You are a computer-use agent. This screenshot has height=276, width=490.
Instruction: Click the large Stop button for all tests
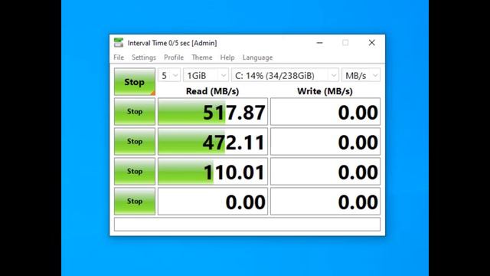pos(135,82)
